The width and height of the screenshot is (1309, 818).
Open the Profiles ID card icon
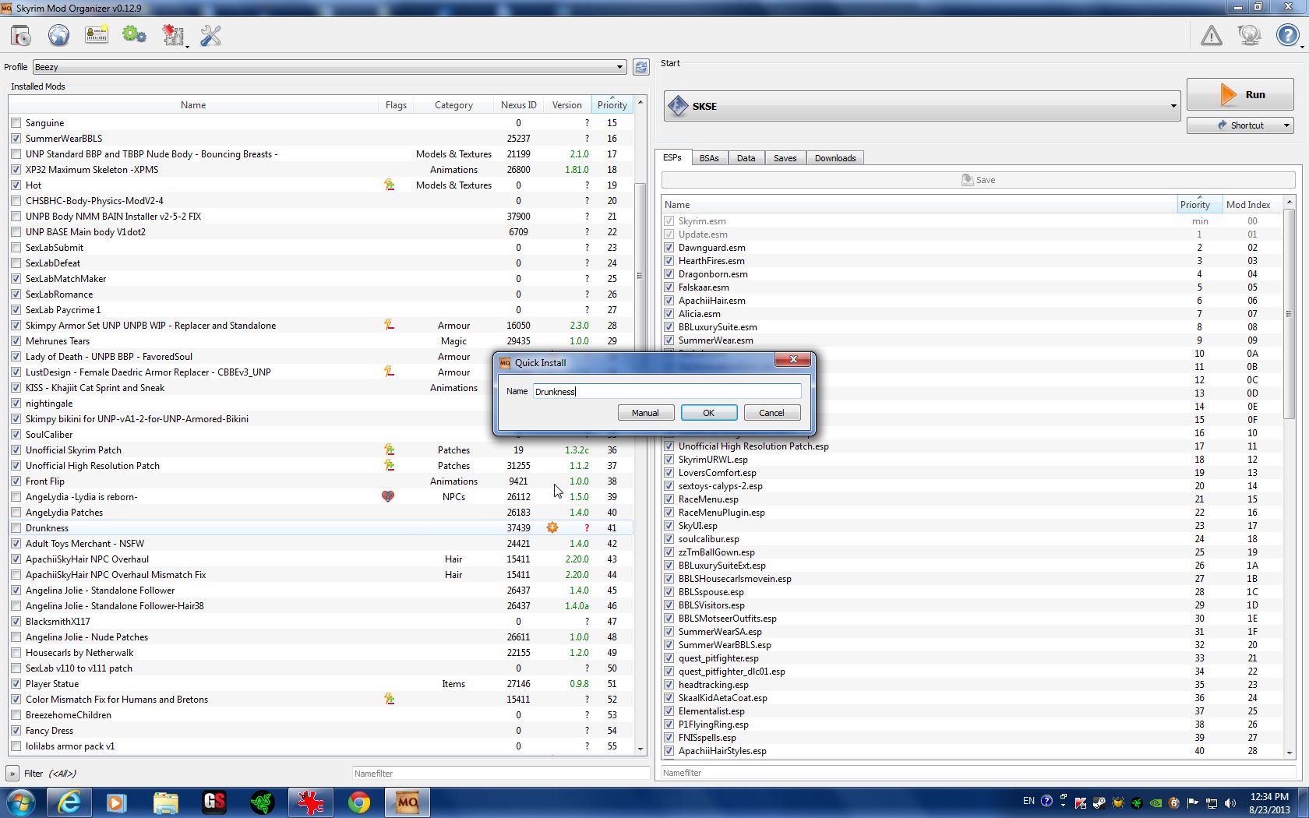pos(97,36)
